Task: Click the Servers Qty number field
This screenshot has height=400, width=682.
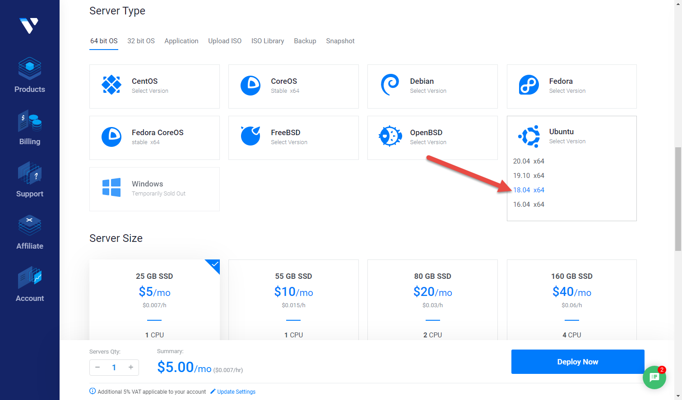Action: click(x=114, y=368)
